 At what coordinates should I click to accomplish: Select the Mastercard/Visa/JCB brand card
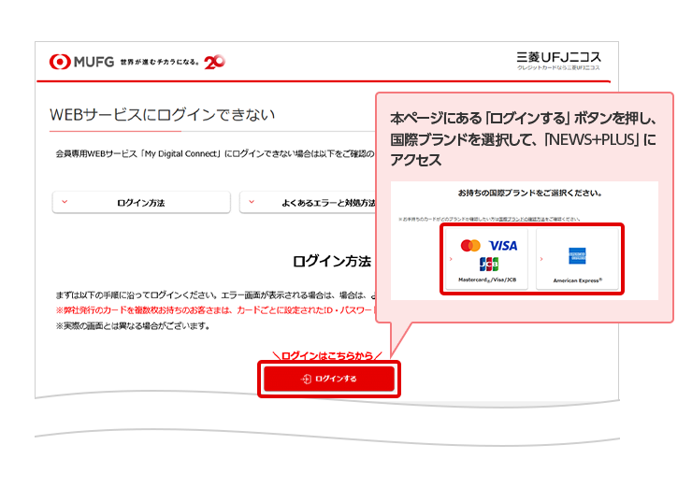point(487,259)
